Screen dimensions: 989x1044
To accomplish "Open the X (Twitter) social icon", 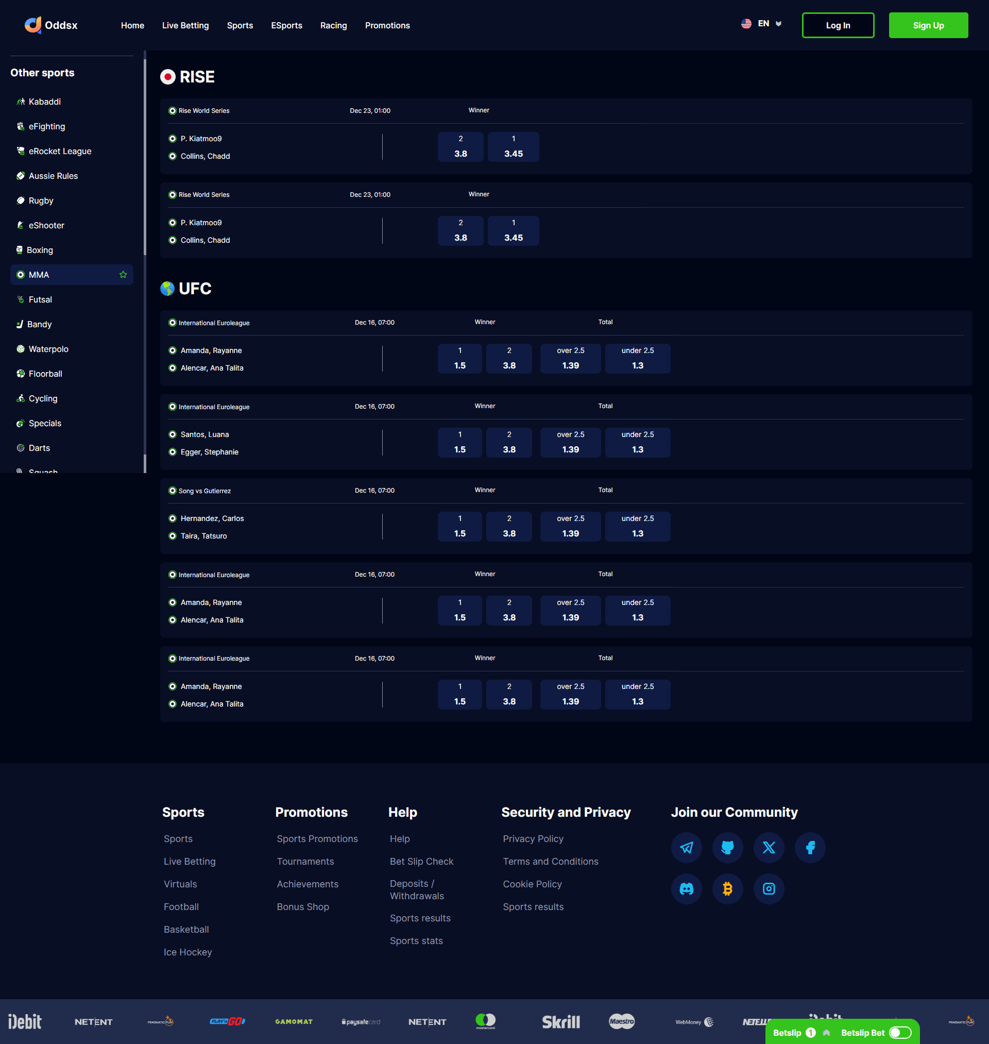I will (x=769, y=847).
